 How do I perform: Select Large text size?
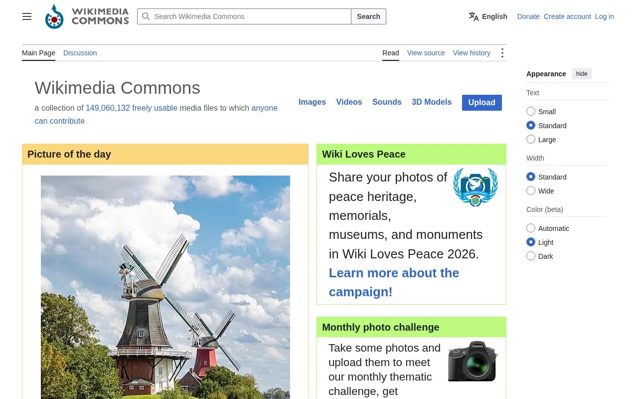[531, 140]
